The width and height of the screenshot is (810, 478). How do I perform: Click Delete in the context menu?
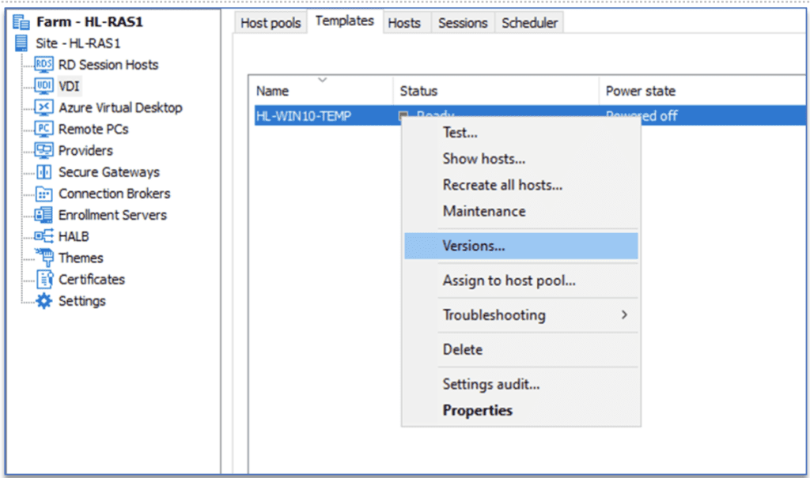[x=462, y=349]
